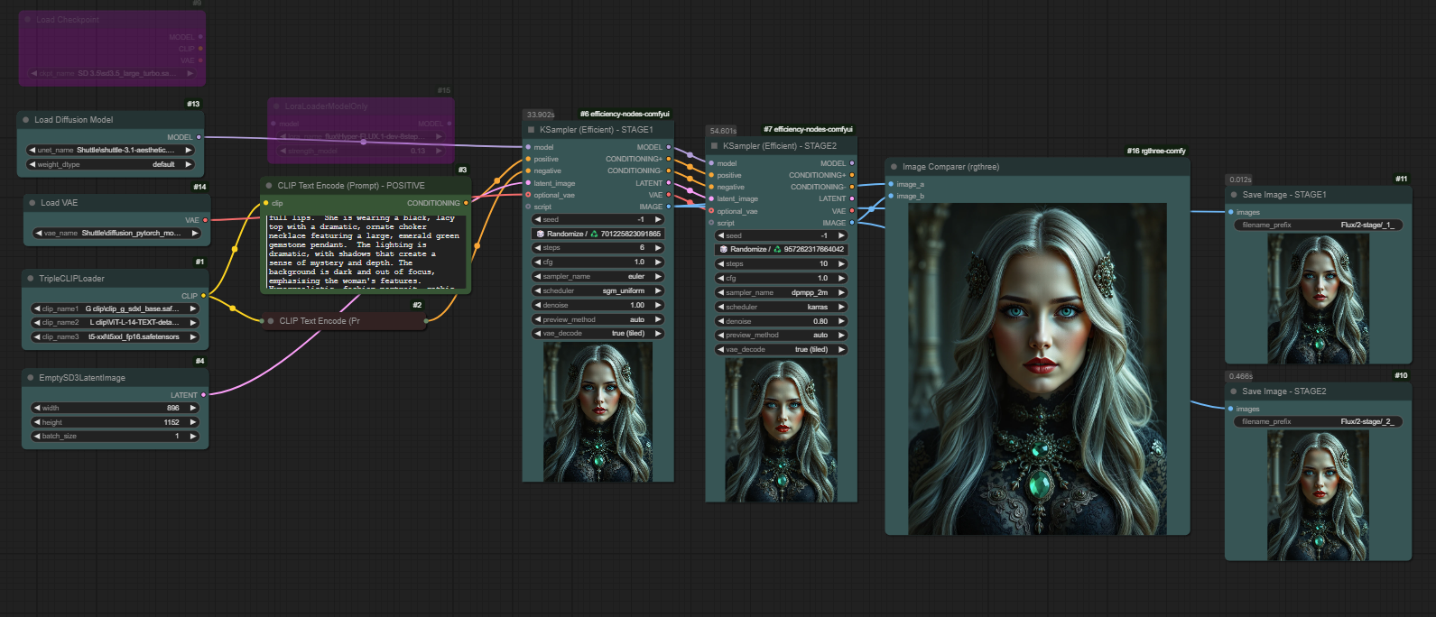The height and width of the screenshot is (617, 1436).
Task: Collapse the Image Comparer (rgthree) node via its dot
Action: [894, 167]
